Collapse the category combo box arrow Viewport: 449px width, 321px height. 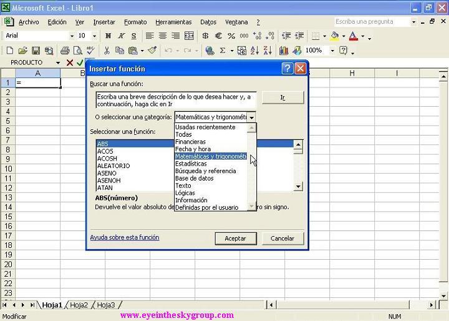[251, 117]
